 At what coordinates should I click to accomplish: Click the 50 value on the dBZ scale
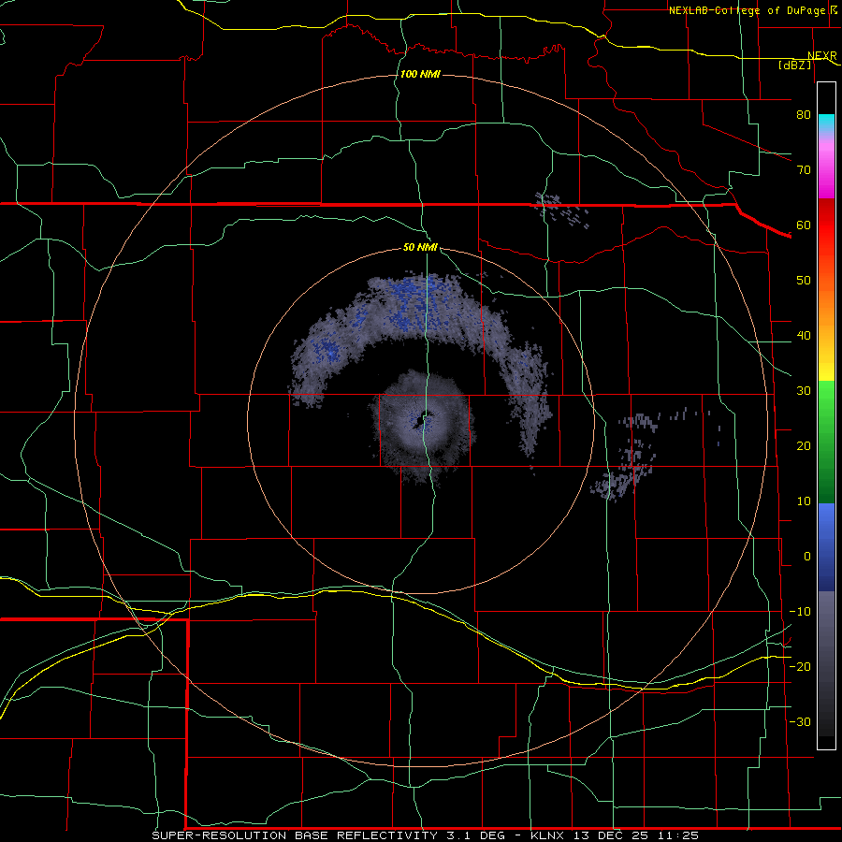(x=804, y=281)
